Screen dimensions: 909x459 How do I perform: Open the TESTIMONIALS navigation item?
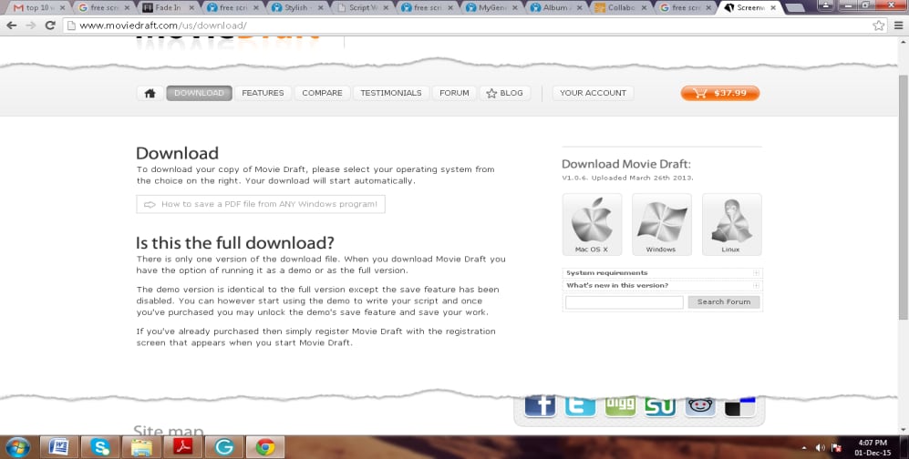click(391, 93)
